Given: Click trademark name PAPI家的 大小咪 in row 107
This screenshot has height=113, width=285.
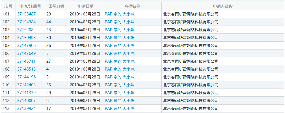Looking at the screenshot, I should [x=120, y=61].
